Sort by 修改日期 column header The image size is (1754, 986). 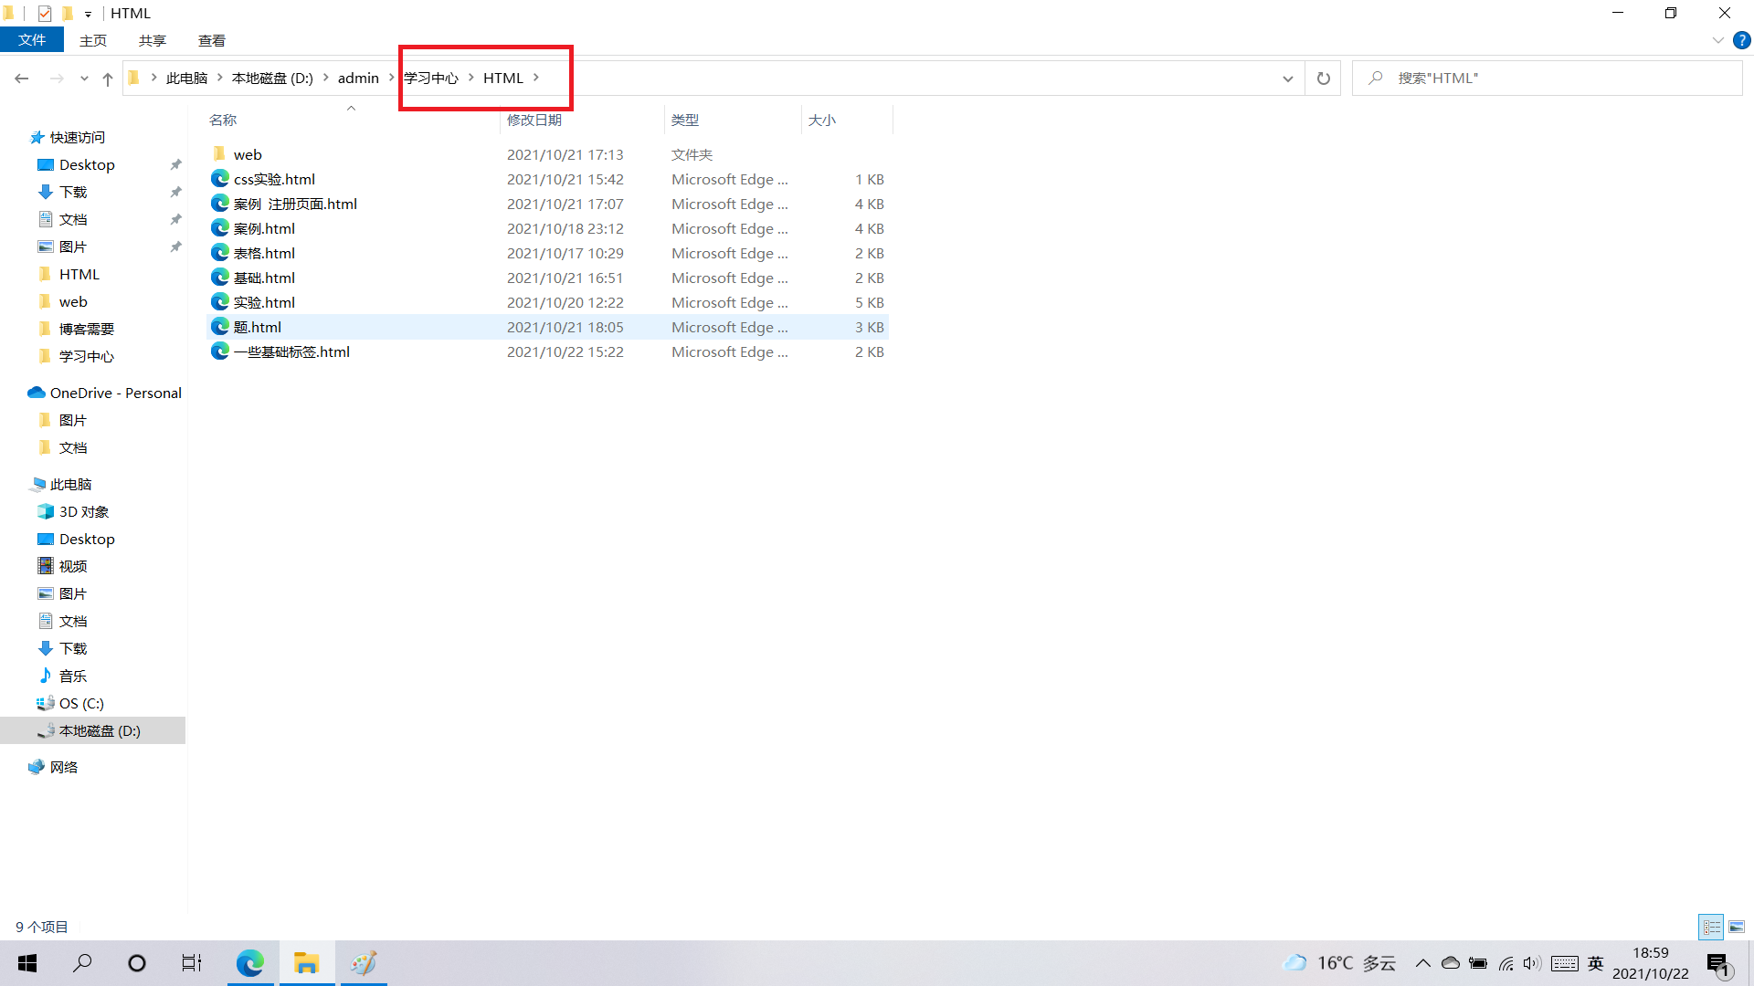click(534, 120)
